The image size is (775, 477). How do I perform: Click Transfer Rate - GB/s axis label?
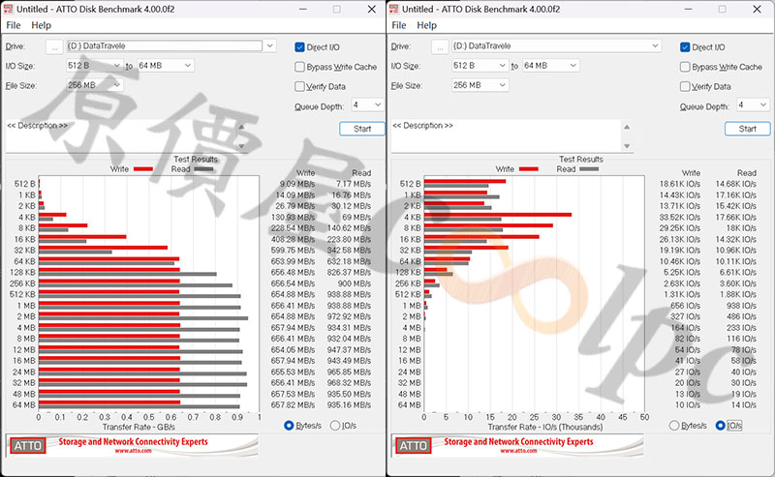coord(139,427)
